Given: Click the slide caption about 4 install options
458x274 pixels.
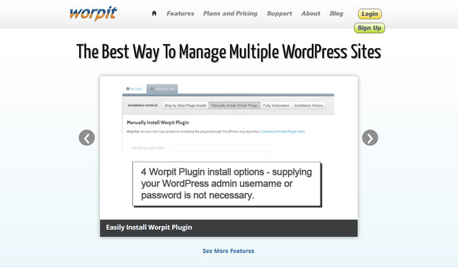Looking at the screenshot, I should click(x=226, y=184).
